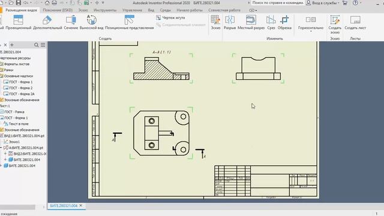
Task: Click the Undo arrow icon
Action: tap(26, 3)
